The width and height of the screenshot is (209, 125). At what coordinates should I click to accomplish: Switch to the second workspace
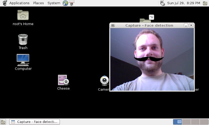coord(187,122)
